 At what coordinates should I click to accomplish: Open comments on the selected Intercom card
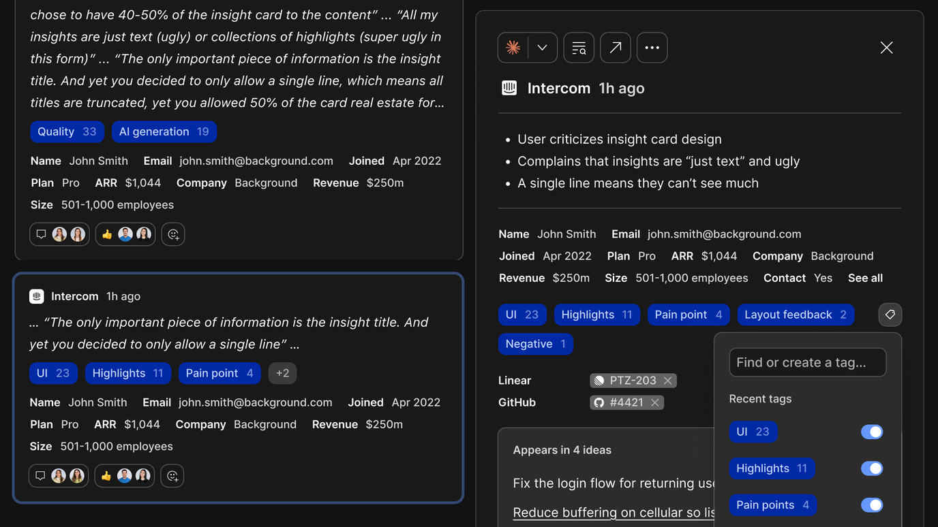[59, 476]
